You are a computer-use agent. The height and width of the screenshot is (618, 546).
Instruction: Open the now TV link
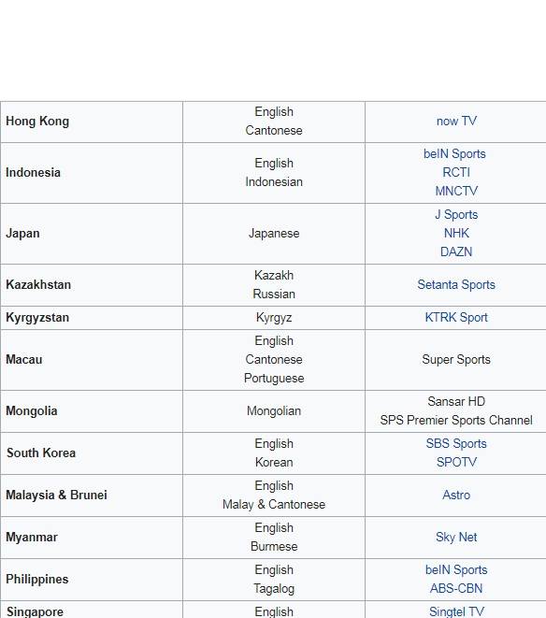click(456, 121)
